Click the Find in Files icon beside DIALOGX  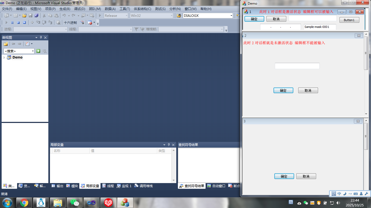[x=179, y=15]
